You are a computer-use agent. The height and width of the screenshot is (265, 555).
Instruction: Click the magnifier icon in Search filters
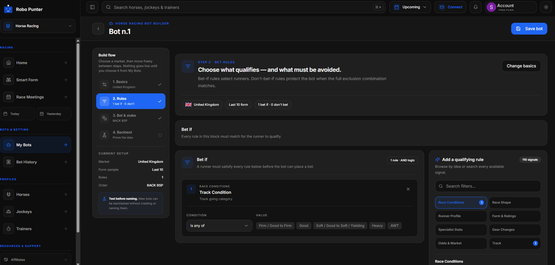point(440,186)
